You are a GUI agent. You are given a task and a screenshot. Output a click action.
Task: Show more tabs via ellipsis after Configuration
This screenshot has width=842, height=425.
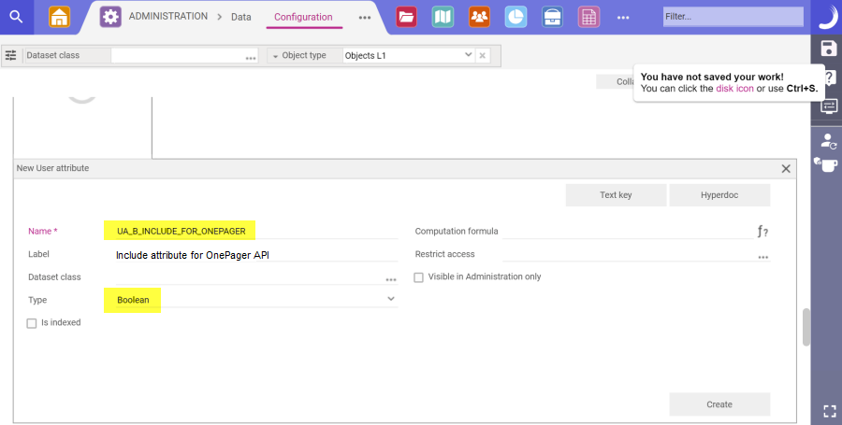pyautogui.click(x=365, y=18)
